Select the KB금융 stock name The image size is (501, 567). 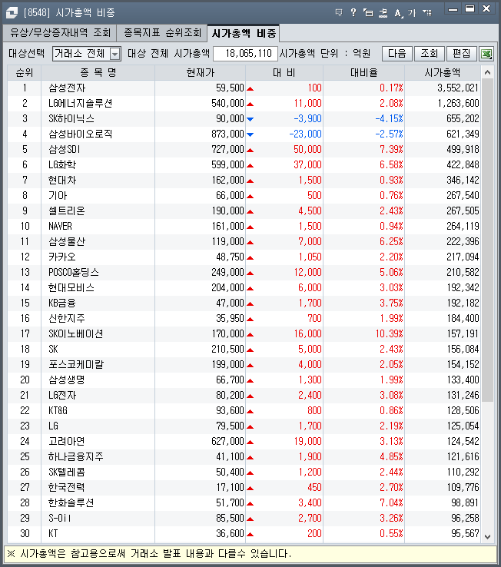[61, 303]
